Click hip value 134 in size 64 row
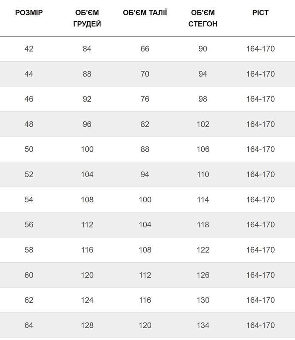The width and height of the screenshot is (295, 340). click(203, 325)
